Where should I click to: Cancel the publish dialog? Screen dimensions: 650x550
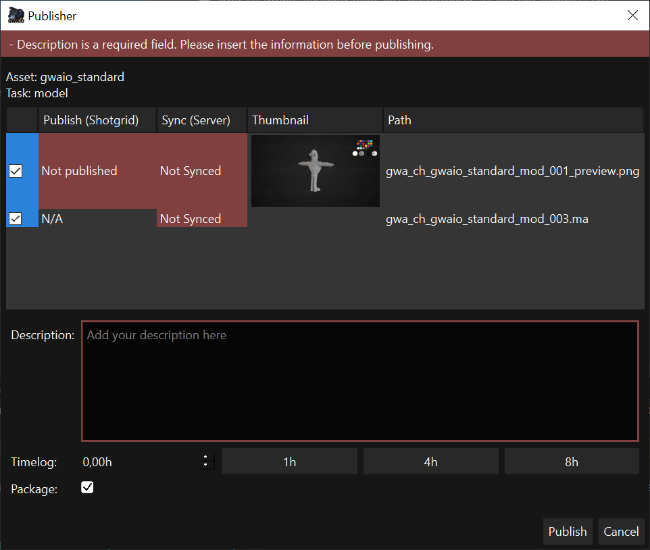click(x=621, y=532)
